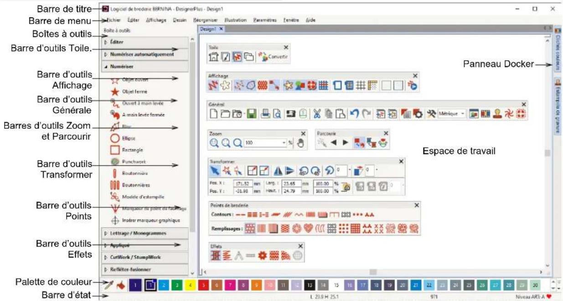
Task: Toggle the show outlines star icon in Affichage
Action: 225,85
